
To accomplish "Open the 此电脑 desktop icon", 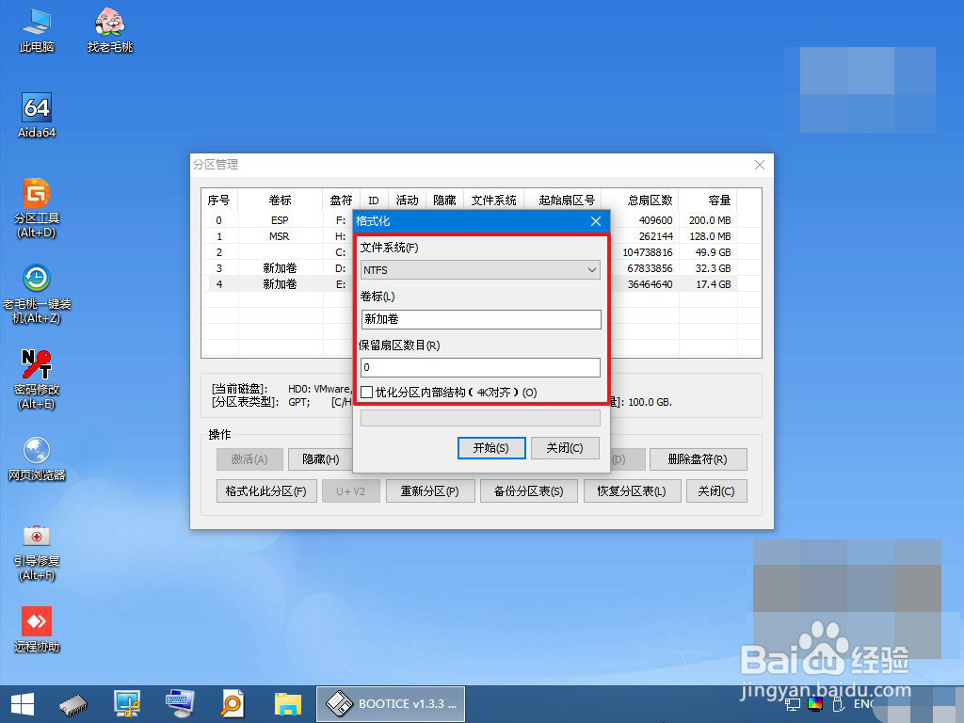I will coord(37,31).
